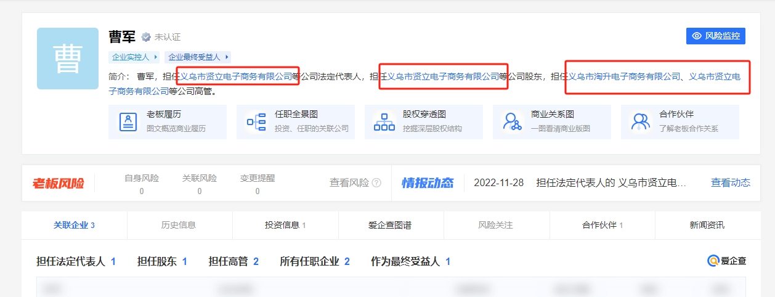775x297 pixels.
Task: Click the 情报动态 logo
Action: tap(428, 183)
